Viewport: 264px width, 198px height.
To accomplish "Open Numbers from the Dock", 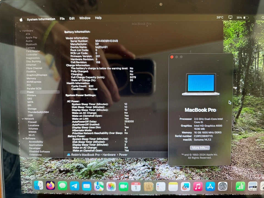I will (240, 186).
